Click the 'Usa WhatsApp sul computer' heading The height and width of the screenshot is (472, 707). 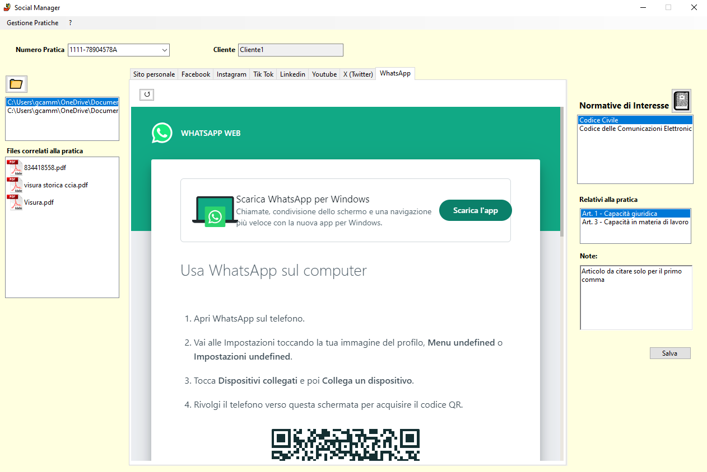pos(273,271)
